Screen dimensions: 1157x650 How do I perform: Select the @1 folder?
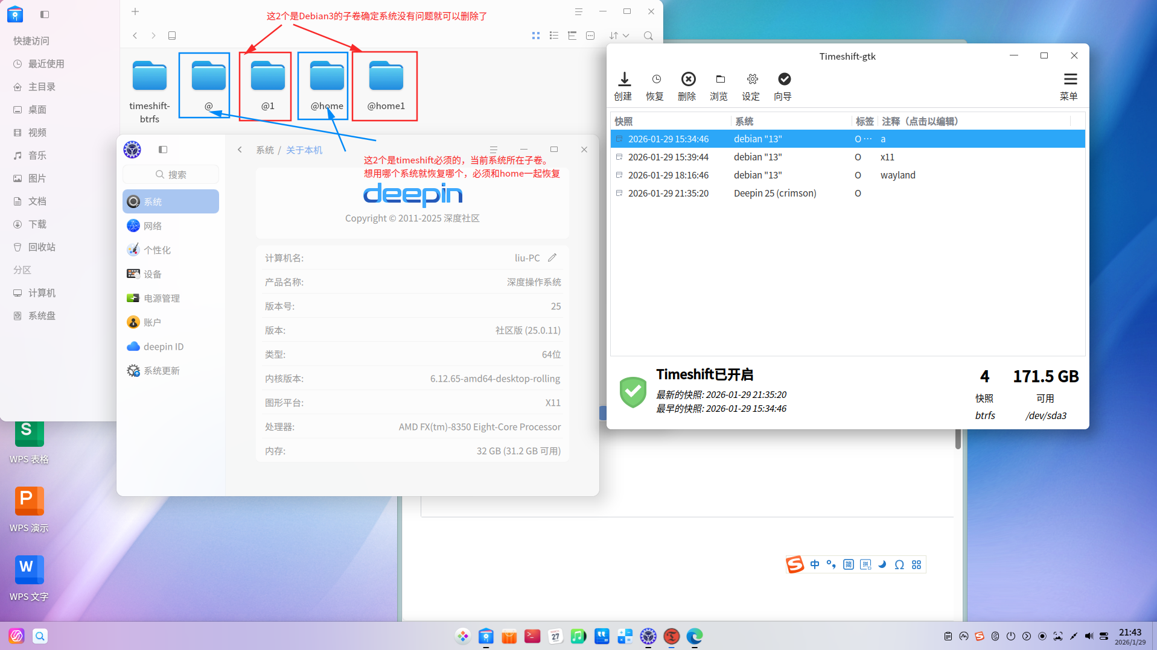click(x=267, y=86)
